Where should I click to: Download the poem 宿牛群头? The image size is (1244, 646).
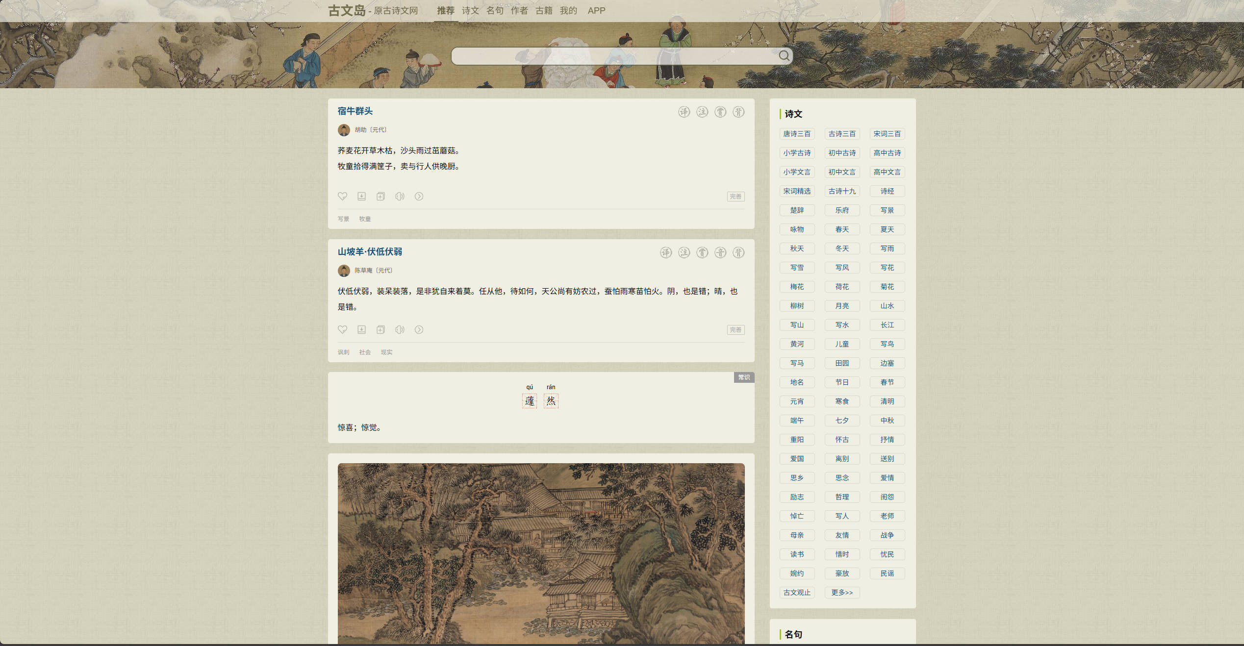pos(361,197)
